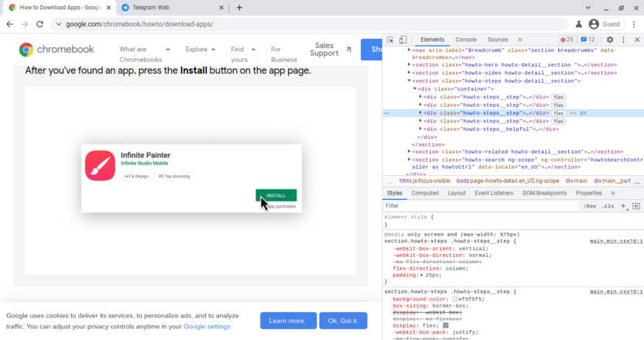
Task: Open the Event Listeners tab
Action: (494, 193)
